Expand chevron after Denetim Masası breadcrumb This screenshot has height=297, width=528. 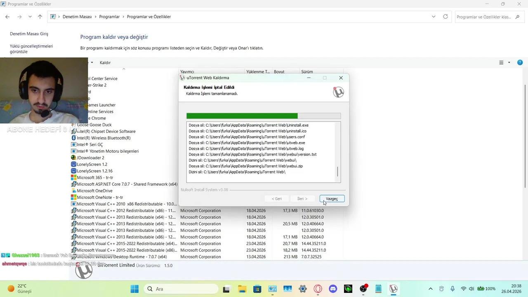[x=96, y=17]
